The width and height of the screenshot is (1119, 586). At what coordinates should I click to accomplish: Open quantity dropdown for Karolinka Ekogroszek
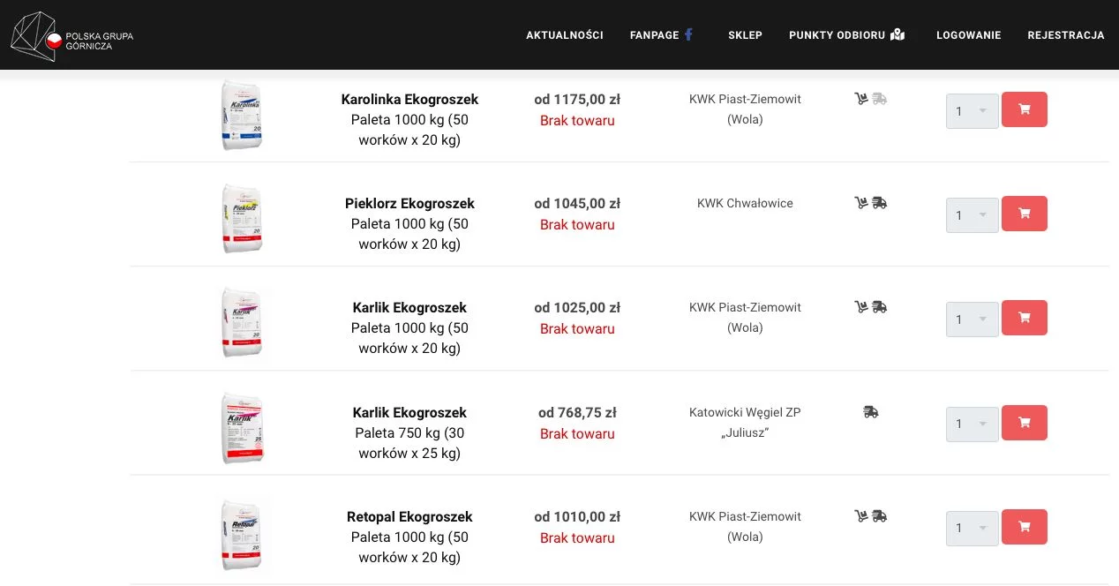click(973, 111)
